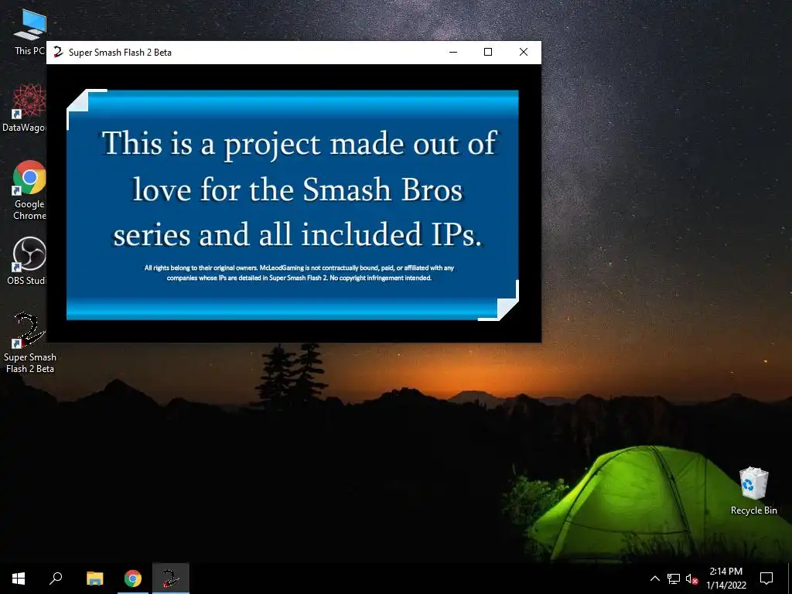792x594 pixels.
Task: Switch to Chrome in the taskbar
Action: pos(133,579)
